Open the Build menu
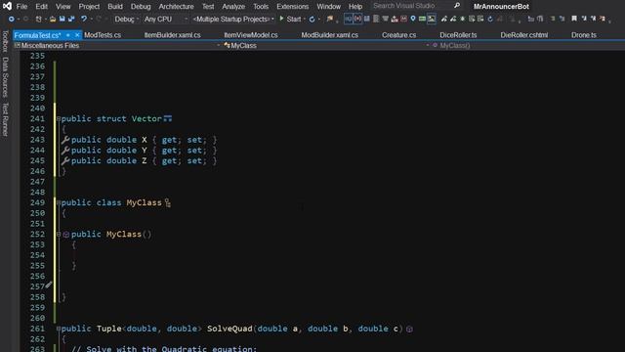Screen dimensions: 625x352 (x=115, y=7)
